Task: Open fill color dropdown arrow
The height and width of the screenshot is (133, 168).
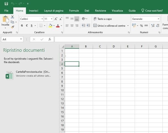Action: (54, 26)
